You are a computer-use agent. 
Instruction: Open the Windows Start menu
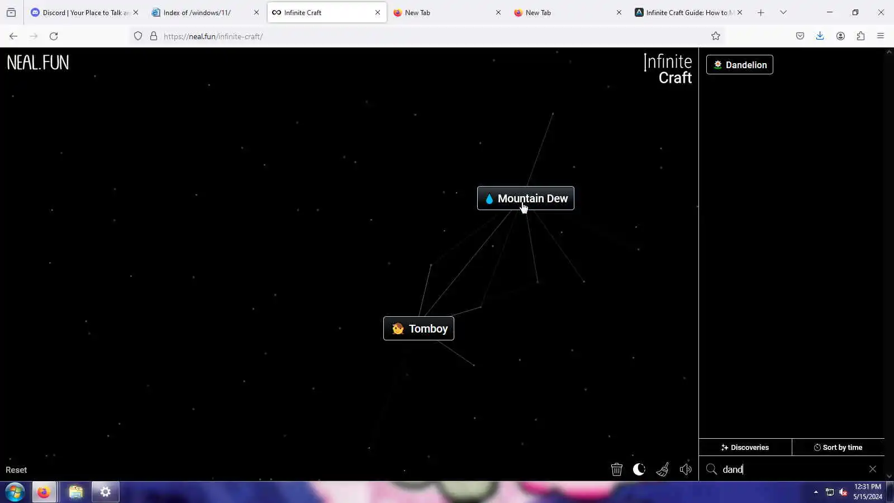coord(15,492)
